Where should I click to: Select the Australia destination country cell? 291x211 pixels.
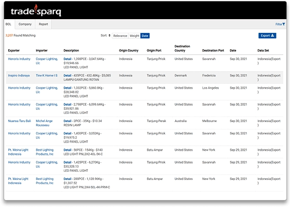(x=180, y=121)
